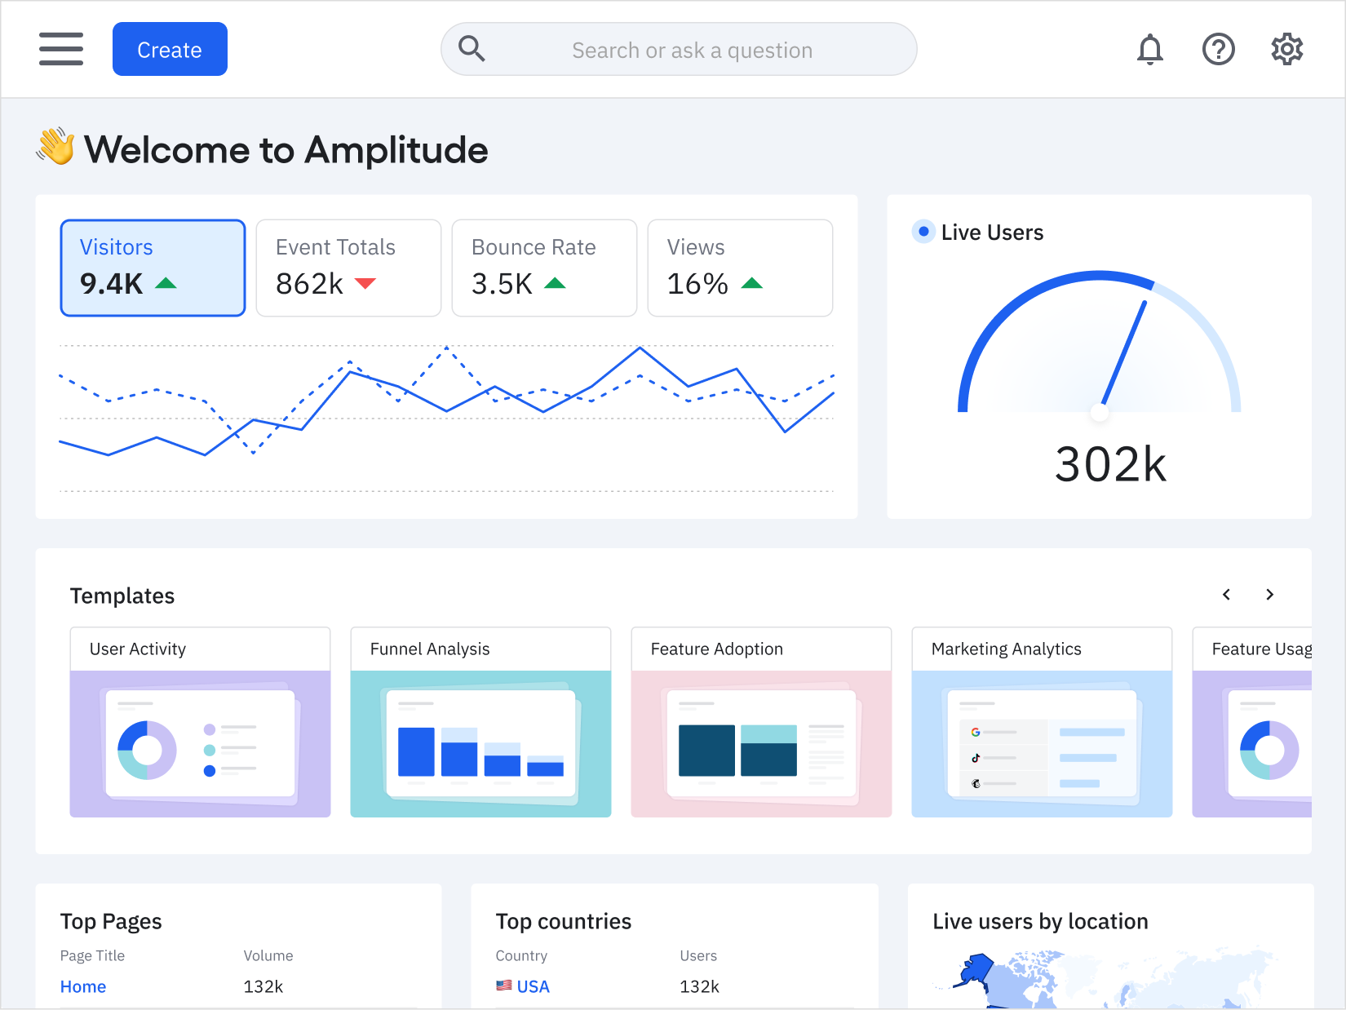Click the Templates section heading

tap(122, 596)
